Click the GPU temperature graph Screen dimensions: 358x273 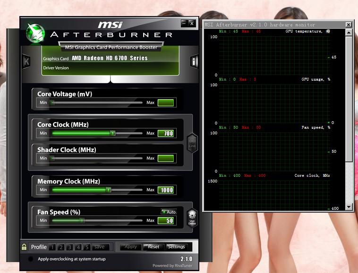pos(274,55)
